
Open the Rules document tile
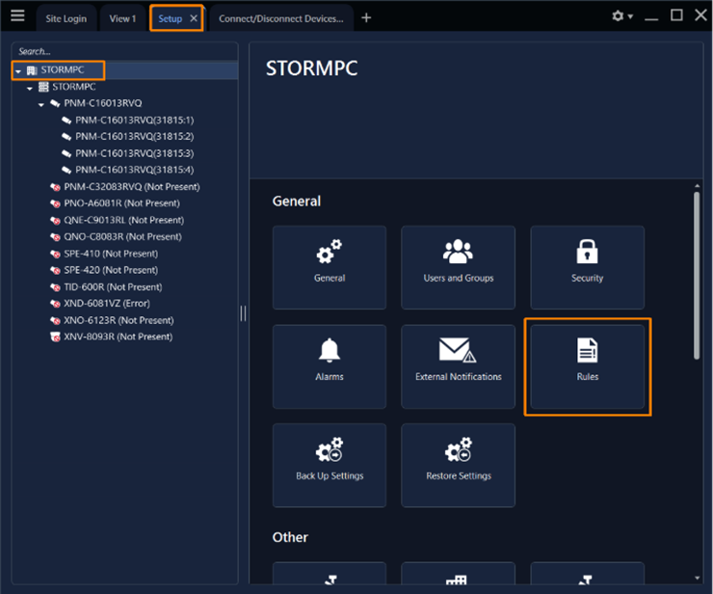pos(587,366)
